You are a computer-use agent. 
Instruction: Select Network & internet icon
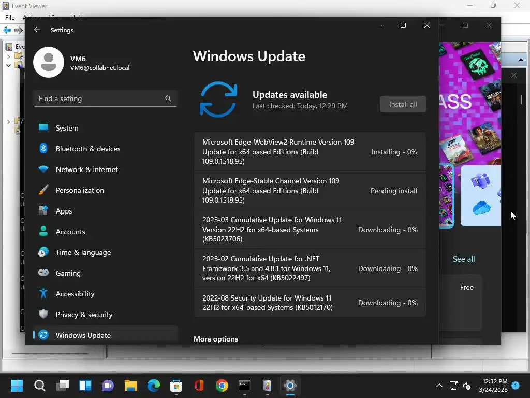(x=43, y=169)
